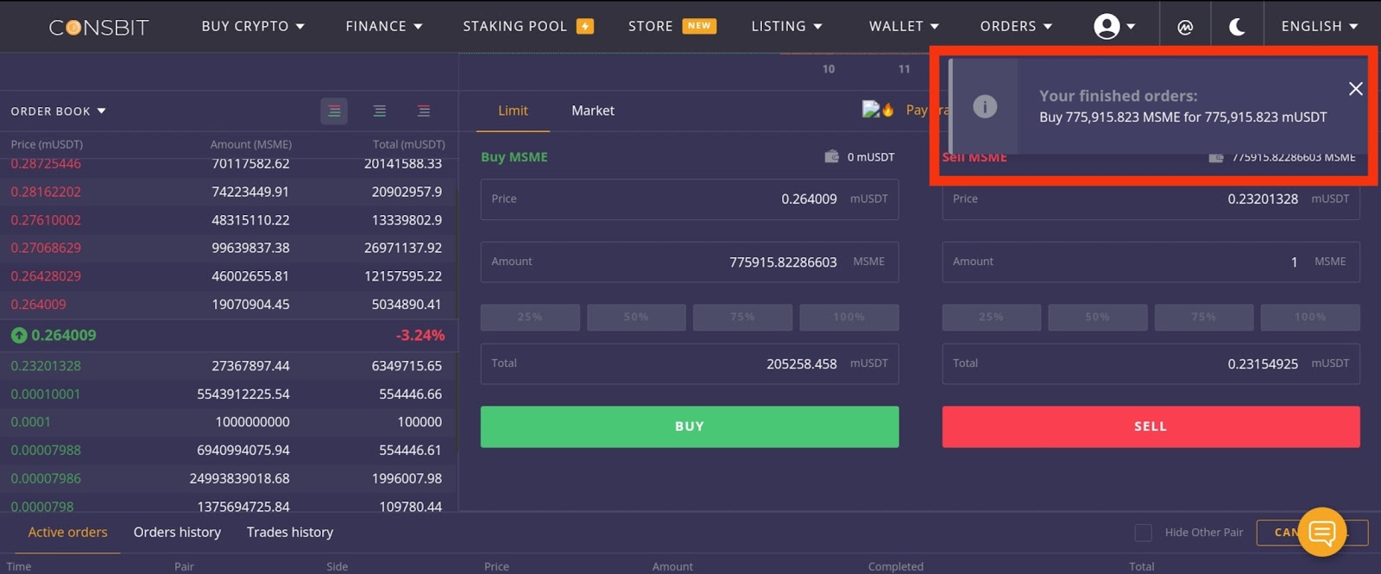Click the Staking Pool lightning badge
1381x574 pixels.
584,27
